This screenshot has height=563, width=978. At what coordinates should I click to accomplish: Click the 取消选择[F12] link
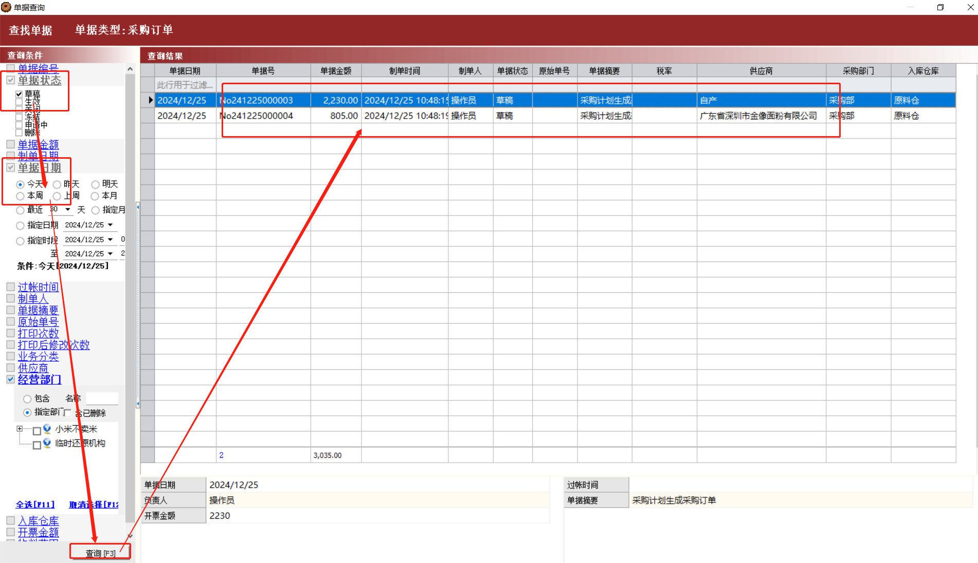(94, 505)
